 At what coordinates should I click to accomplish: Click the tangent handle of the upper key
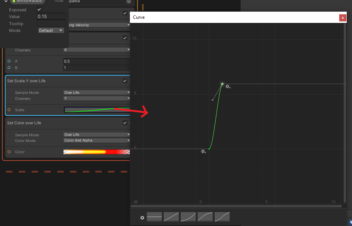[213, 100]
